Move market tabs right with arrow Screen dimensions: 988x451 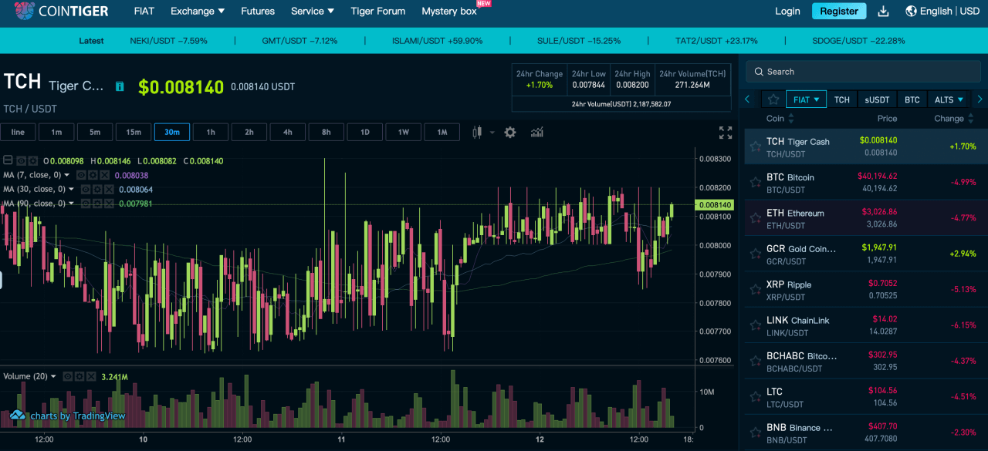point(980,99)
